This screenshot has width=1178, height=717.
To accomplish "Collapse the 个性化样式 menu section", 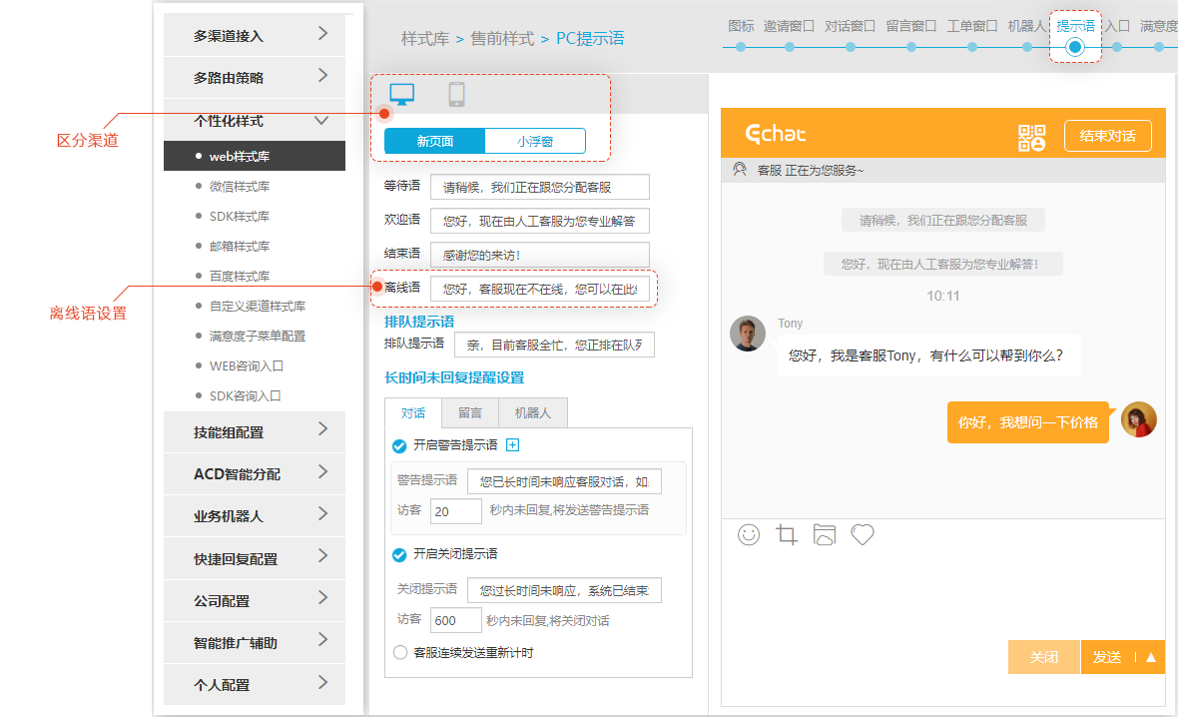I will pyautogui.click(x=320, y=121).
